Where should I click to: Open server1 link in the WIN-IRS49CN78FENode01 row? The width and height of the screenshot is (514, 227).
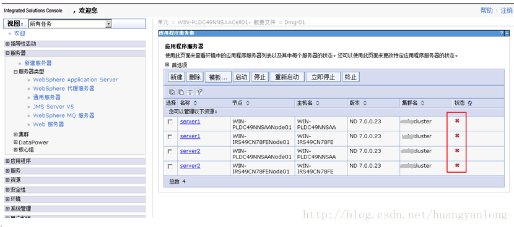190,136
